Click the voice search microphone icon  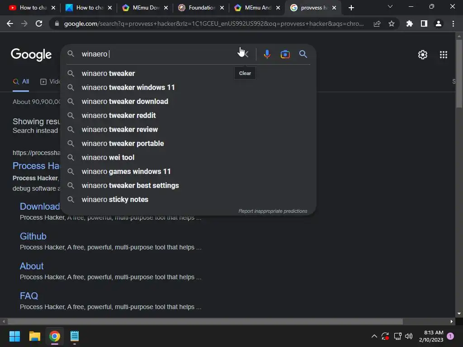coord(267,54)
